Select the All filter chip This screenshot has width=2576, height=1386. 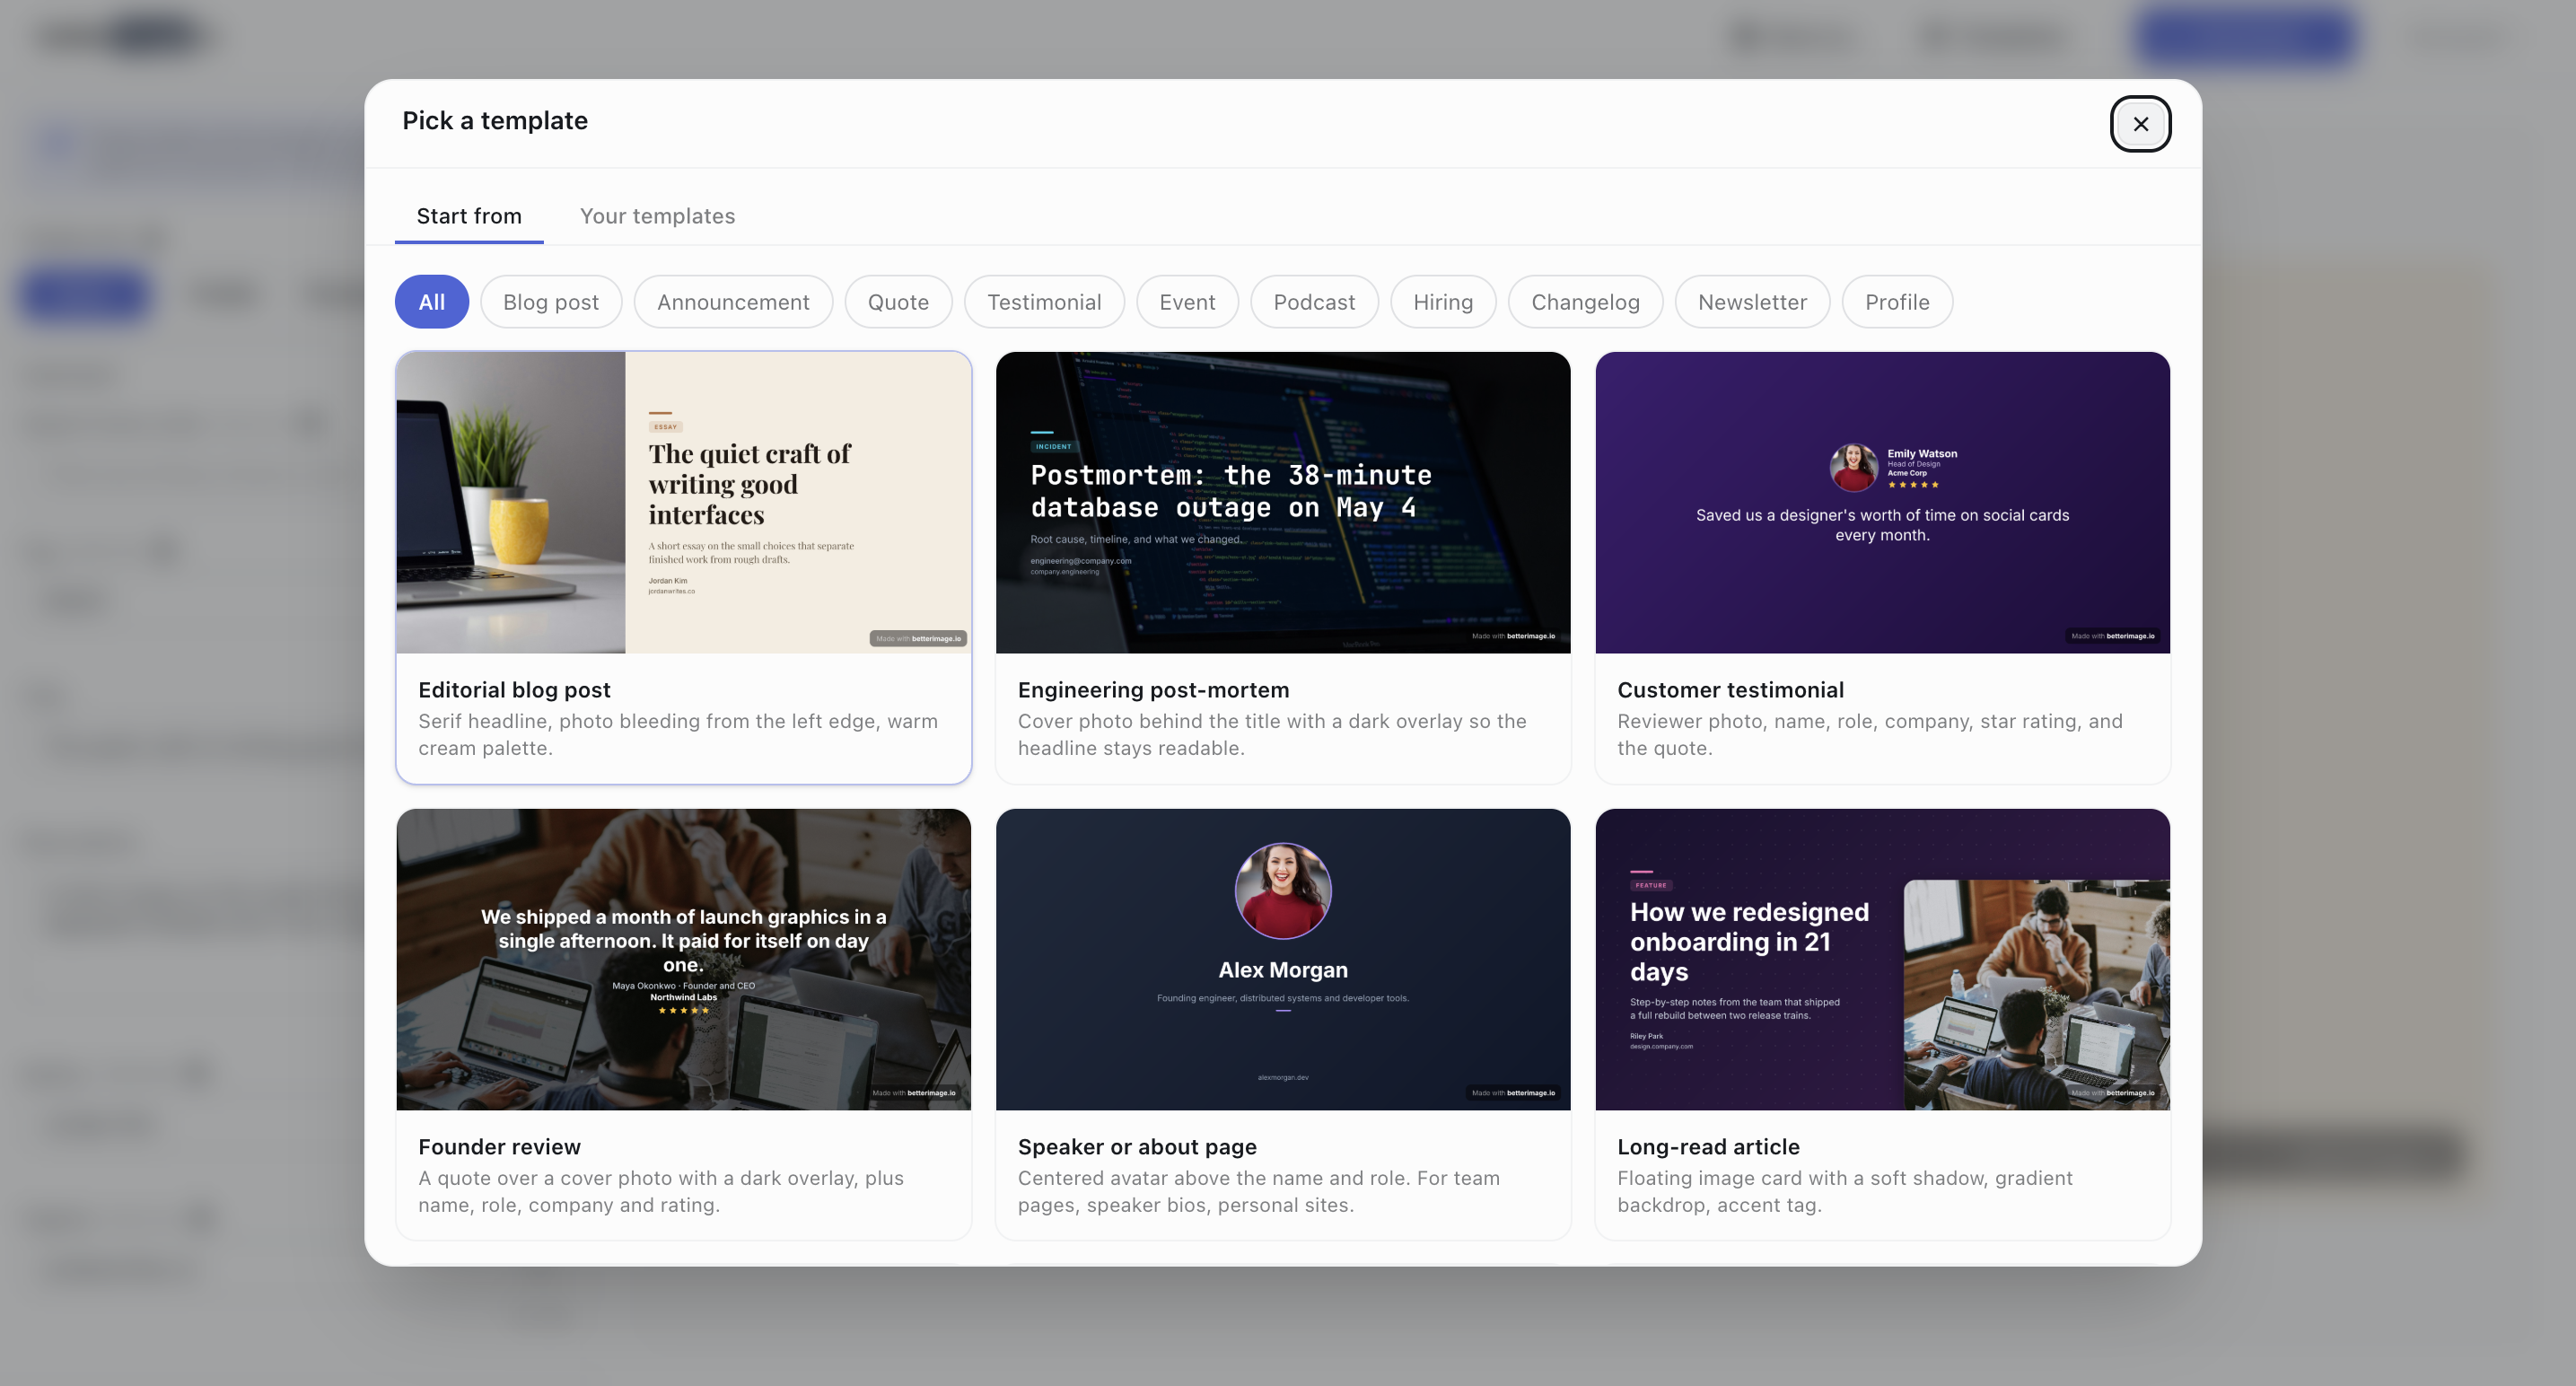[x=432, y=302]
